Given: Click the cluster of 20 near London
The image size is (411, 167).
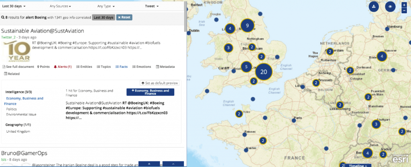Looking at the screenshot, I should click(264, 72).
